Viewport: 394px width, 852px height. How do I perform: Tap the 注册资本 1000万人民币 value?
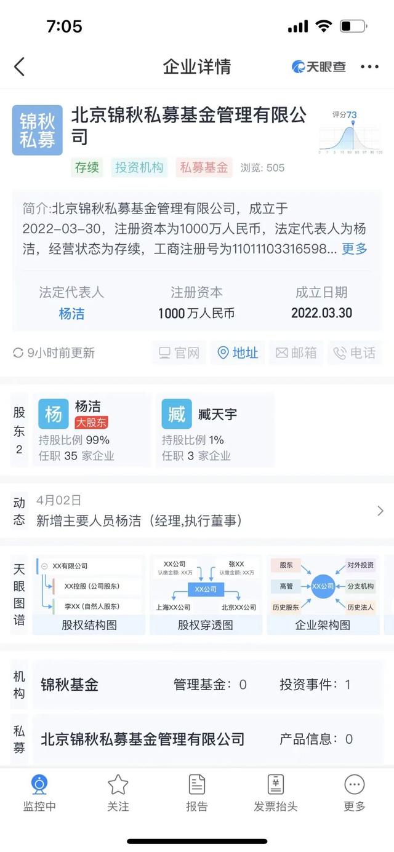click(196, 313)
